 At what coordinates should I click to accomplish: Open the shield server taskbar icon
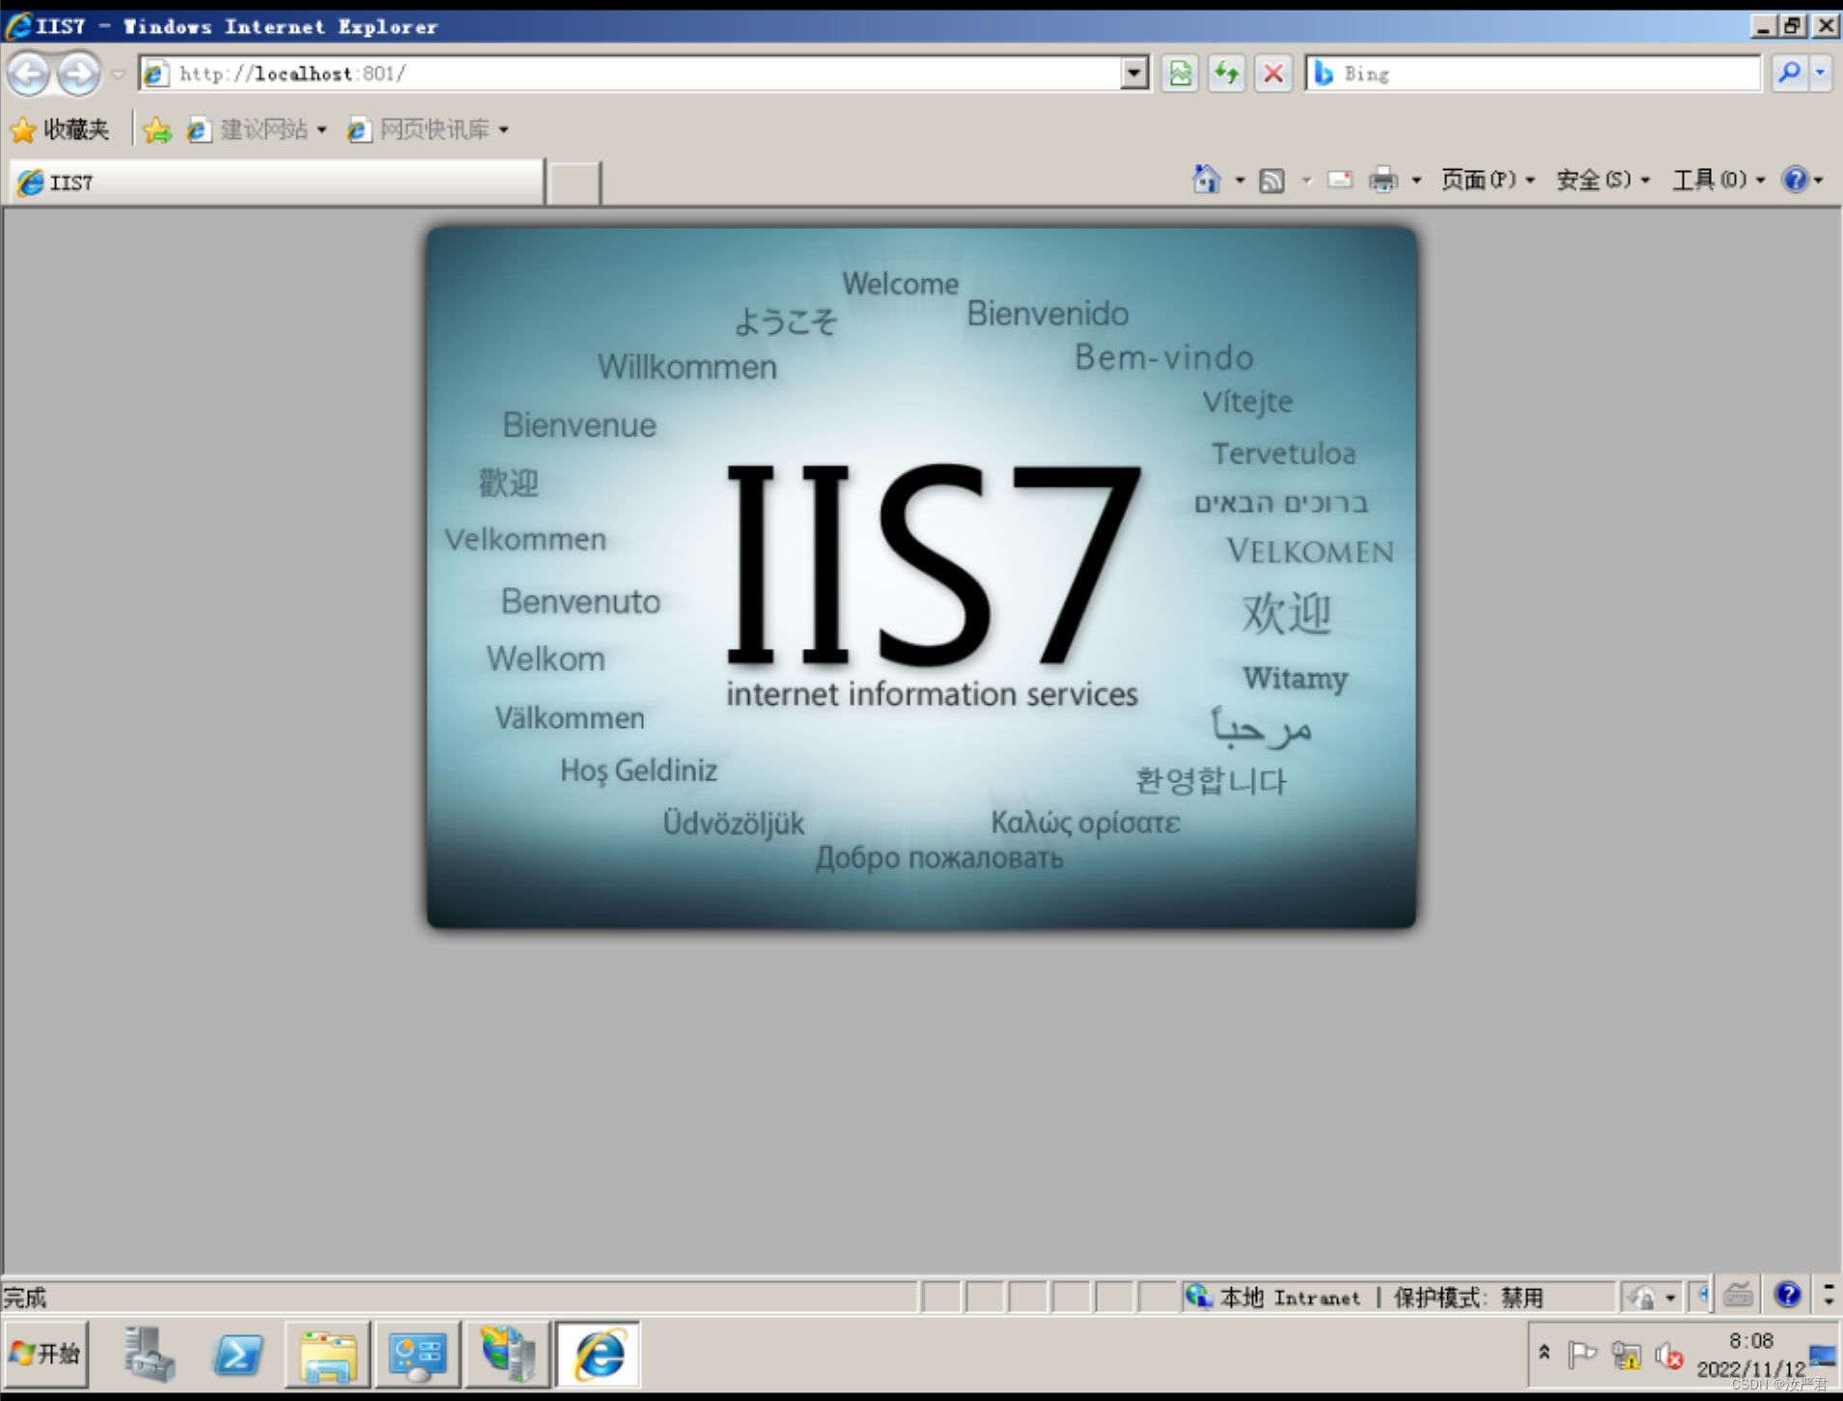(x=508, y=1355)
